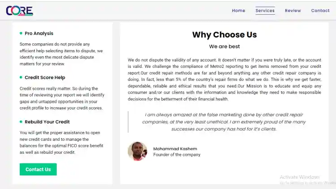Click the founder's profile photo

point(137,151)
